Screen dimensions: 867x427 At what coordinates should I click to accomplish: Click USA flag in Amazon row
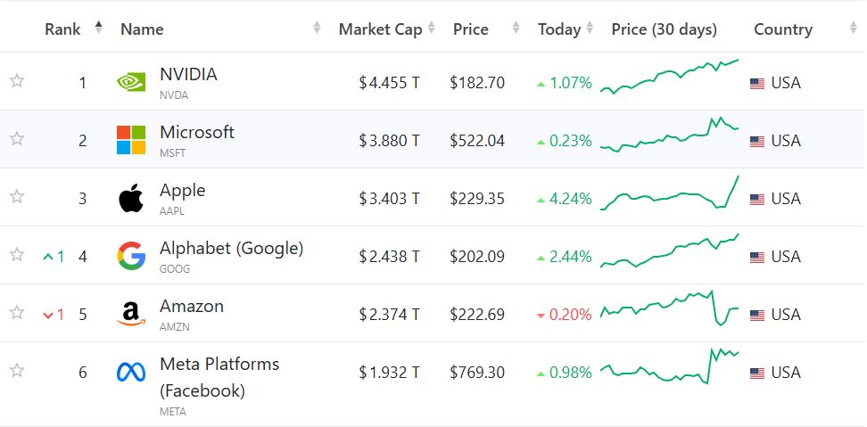pyautogui.click(x=757, y=315)
